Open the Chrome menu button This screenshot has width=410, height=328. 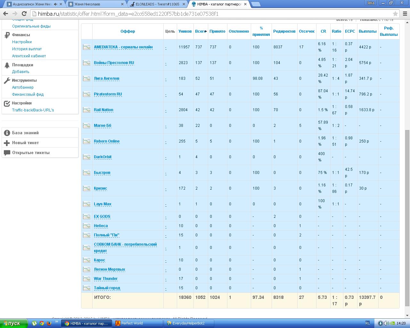(405, 14)
